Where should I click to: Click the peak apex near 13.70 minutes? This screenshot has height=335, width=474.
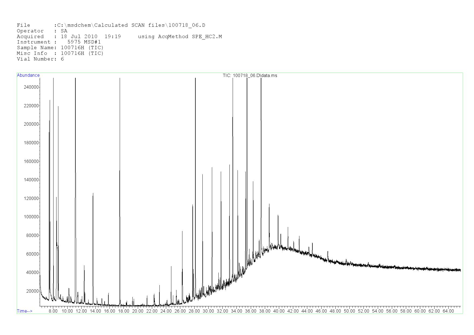coord(93,193)
